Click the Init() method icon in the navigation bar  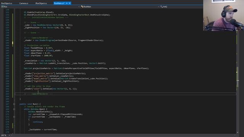click(x=161, y=7)
